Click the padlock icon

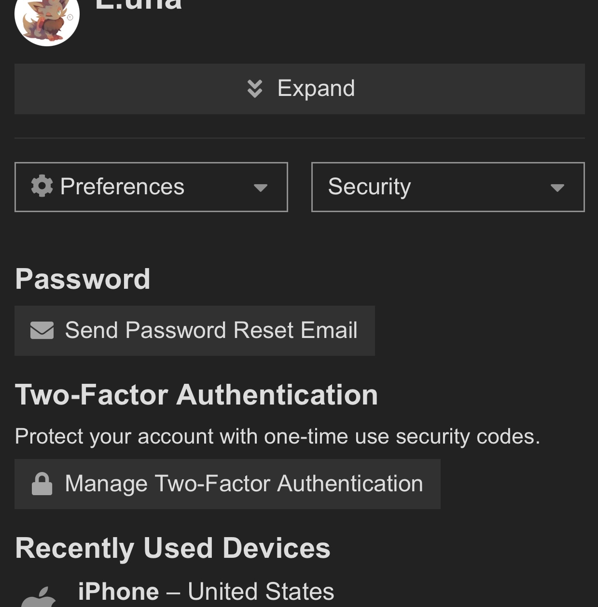[42, 484]
